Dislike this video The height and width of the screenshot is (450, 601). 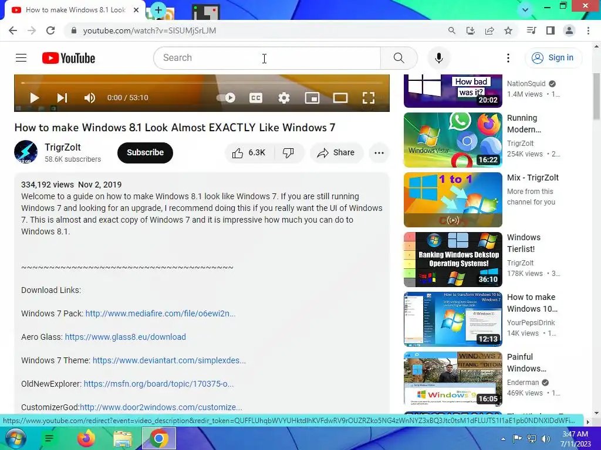click(288, 153)
